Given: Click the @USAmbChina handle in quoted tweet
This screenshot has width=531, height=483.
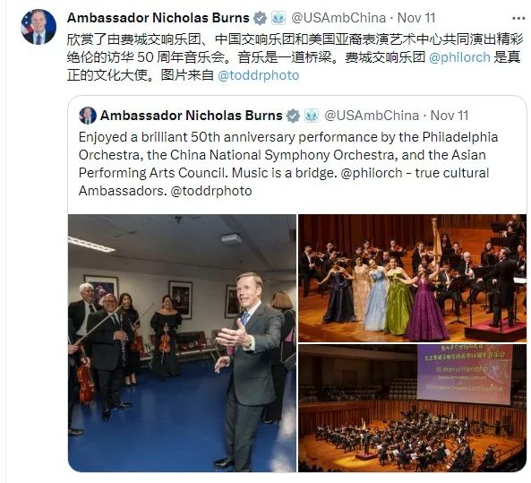Looking at the screenshot, I should point(372,116).
